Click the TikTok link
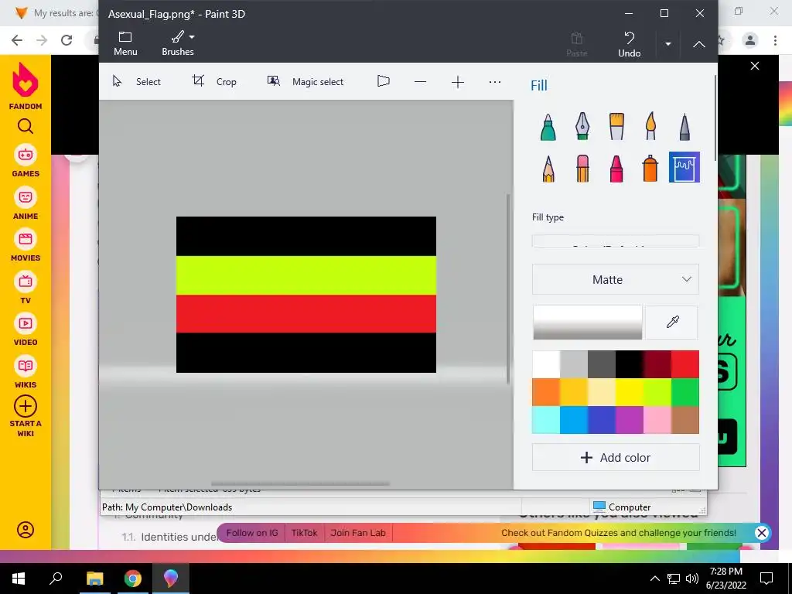 304,533
